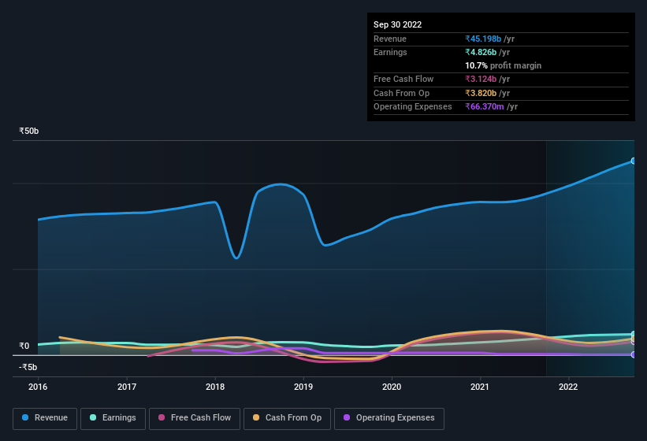647x441 pixels.
Task: Toggle the Operating Expenses legend button
Action: click(x=389, y=418)
